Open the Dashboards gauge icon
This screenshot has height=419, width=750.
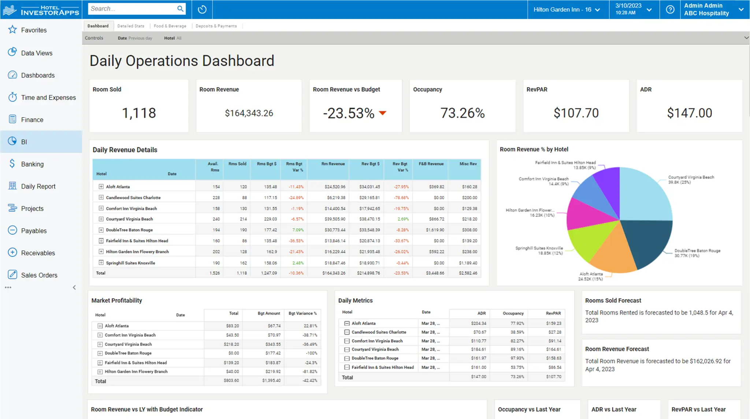tap(12, 75)
